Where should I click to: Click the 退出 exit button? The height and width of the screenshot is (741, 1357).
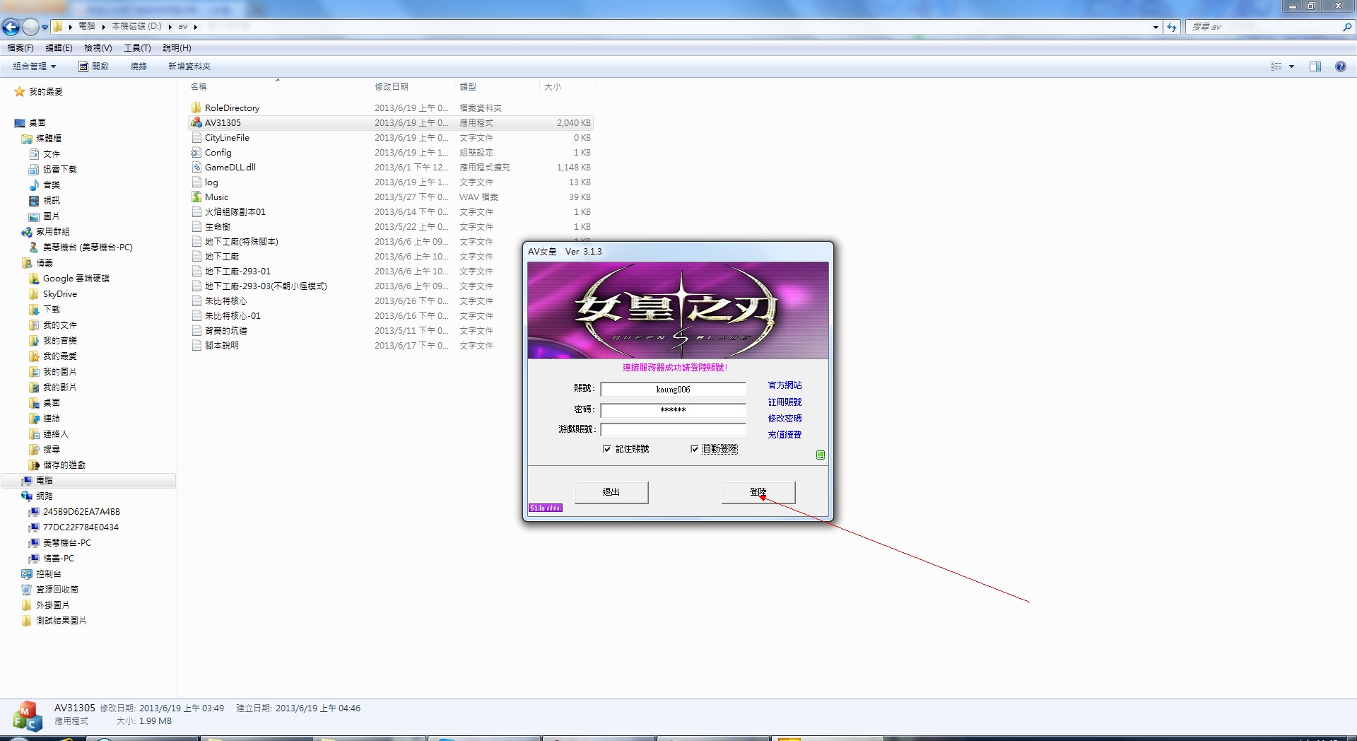click(x=611, y=492)
